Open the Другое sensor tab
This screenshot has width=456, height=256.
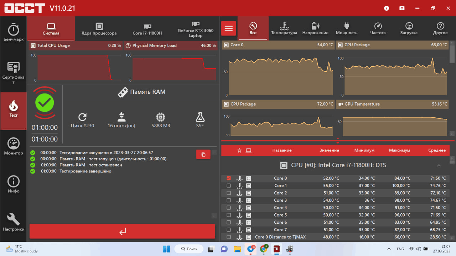tap(440, 28)
